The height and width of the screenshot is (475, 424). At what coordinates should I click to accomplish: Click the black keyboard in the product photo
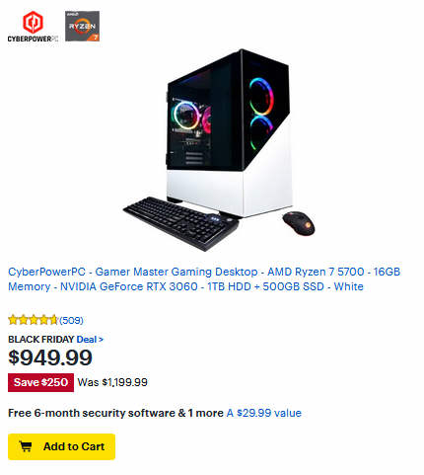(x=180, y=223)
